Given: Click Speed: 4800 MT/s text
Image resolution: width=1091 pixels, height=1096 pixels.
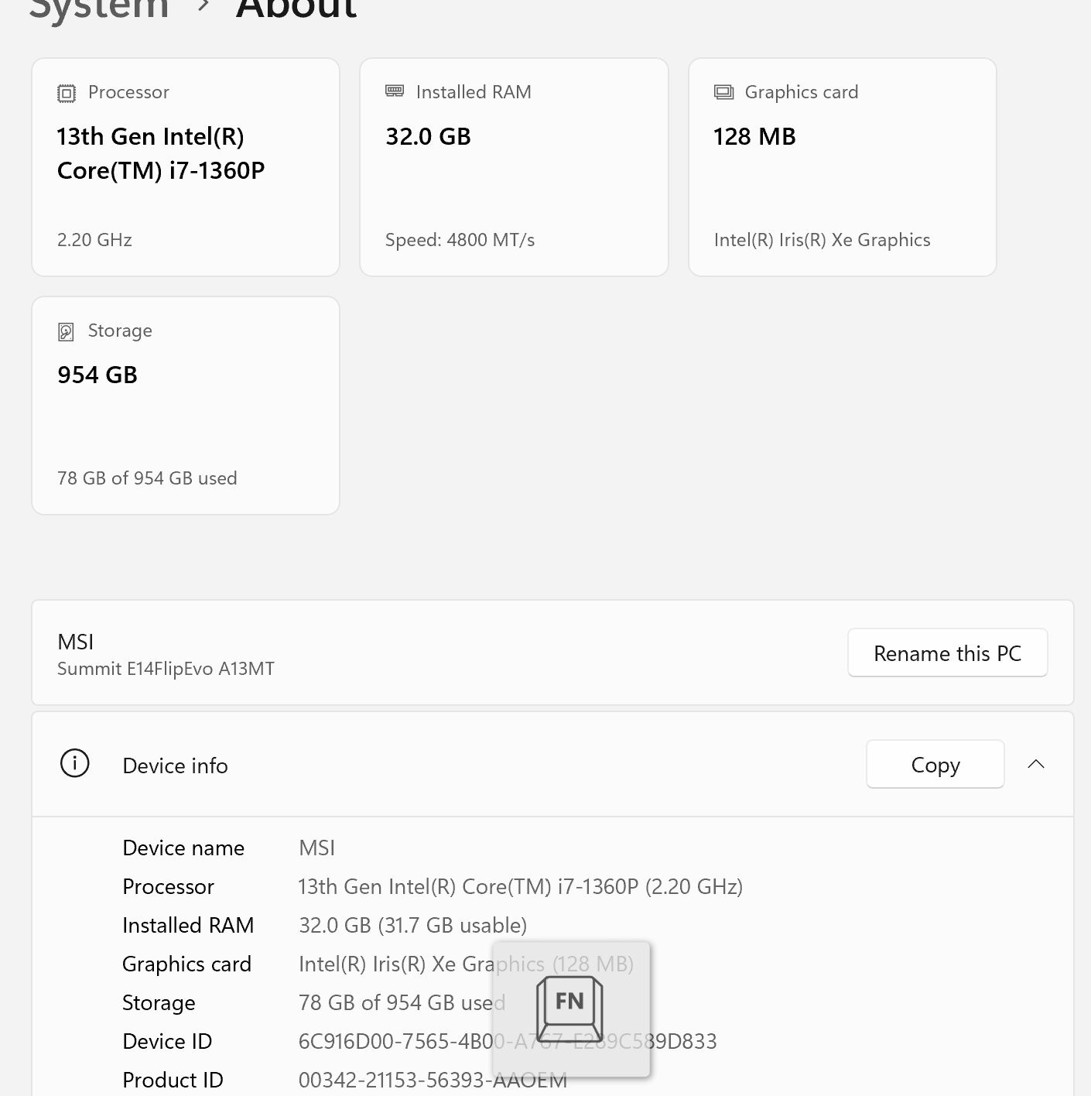Looking at the screenshot, I should coord(460,240).
